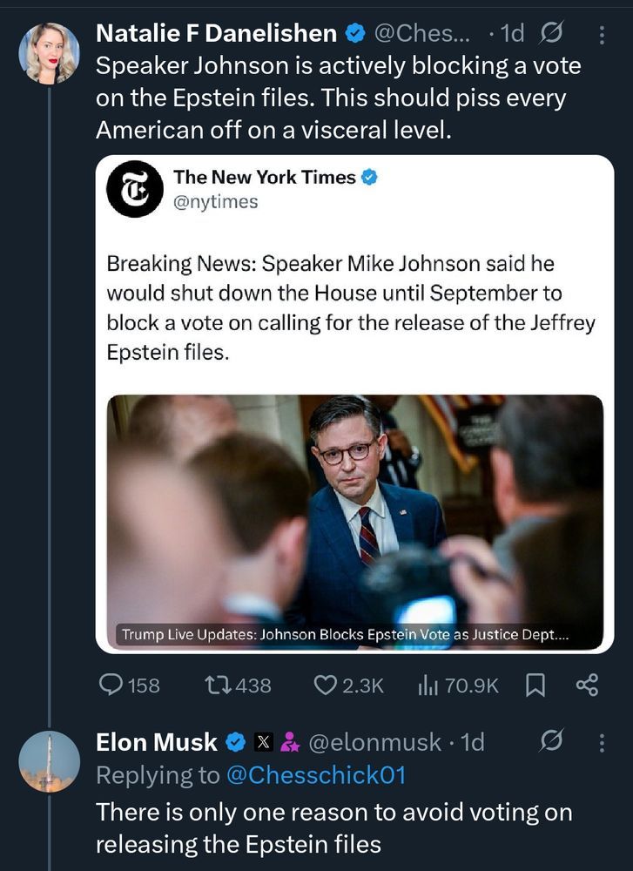Click the purple badge icon beside Elon's name

289,743
